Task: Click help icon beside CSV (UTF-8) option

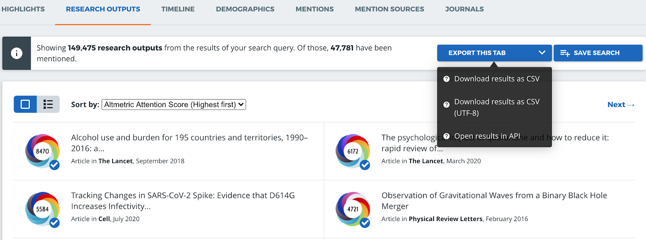Action: [447, 105]
